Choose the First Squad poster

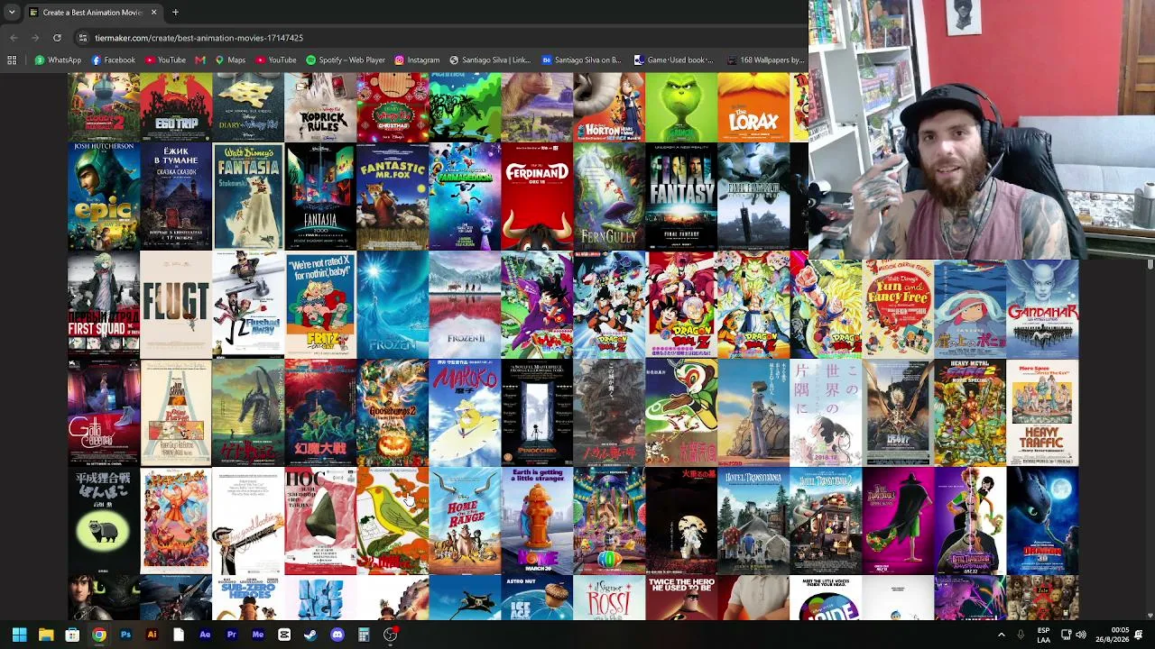pos(104,305)
